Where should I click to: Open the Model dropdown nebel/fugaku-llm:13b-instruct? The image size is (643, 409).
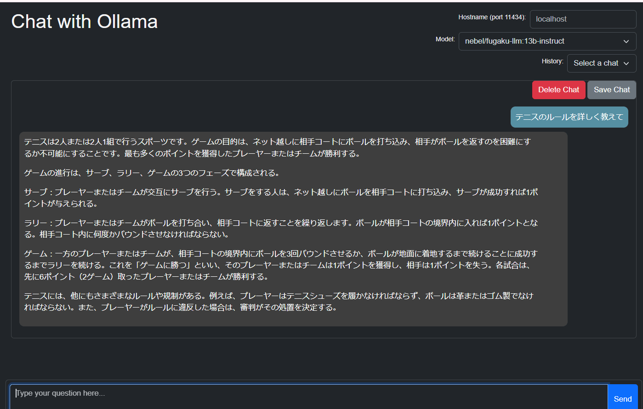(x=547, y=41)
